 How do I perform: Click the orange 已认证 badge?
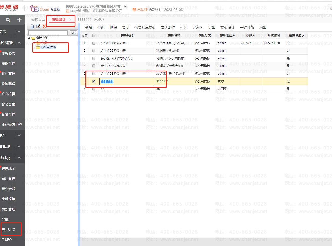click(140, 10)
